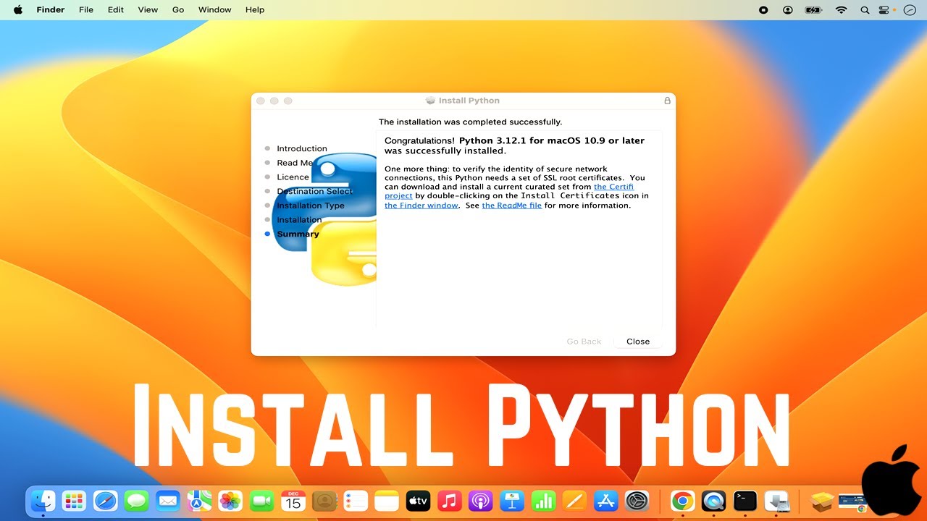927x521 pixels.
Task: Open the Notes app in the Dock
Action: 387,501
